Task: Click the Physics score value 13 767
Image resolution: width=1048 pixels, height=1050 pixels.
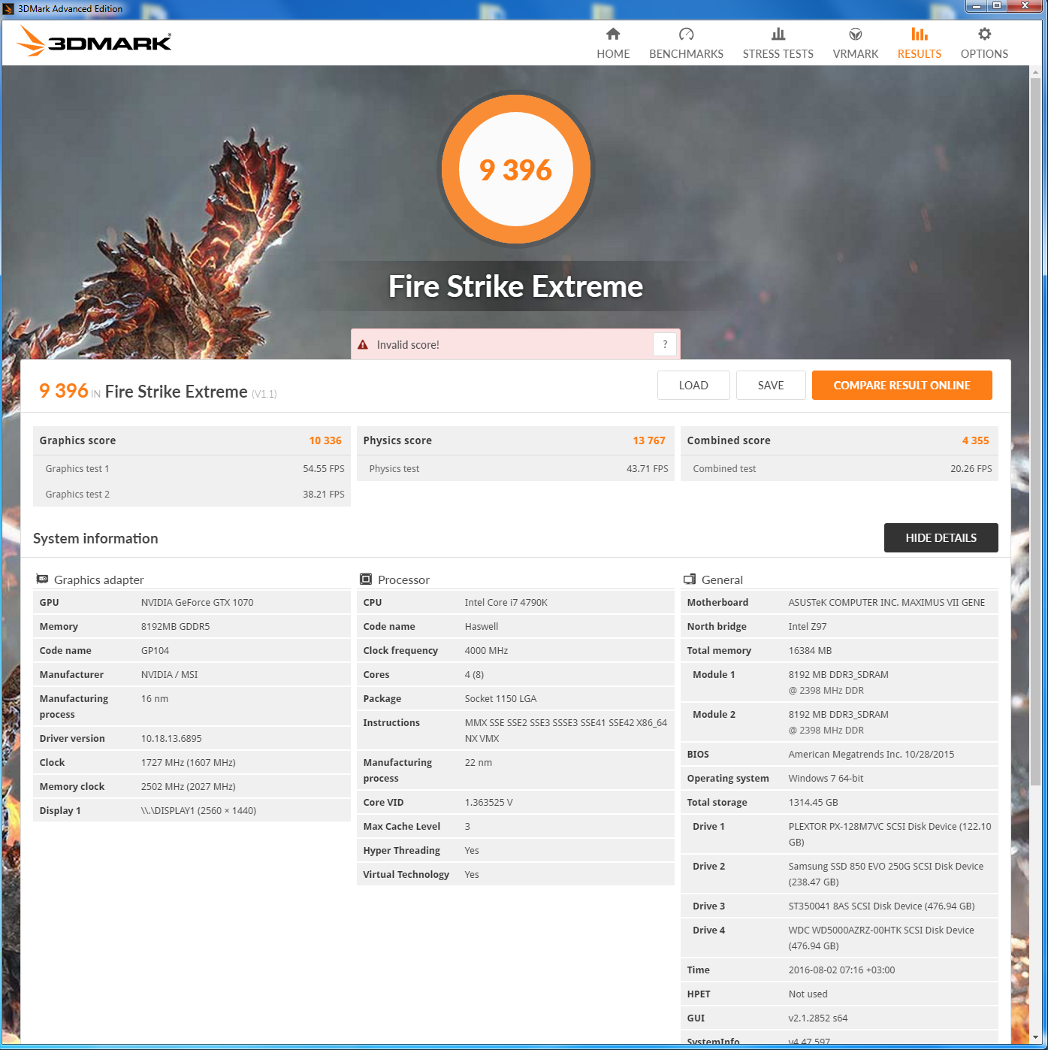Action: point(649,440)
